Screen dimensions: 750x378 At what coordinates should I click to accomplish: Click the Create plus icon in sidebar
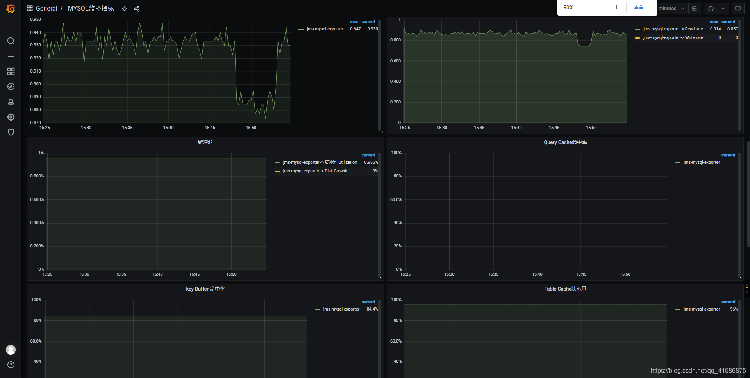(11, 56)
